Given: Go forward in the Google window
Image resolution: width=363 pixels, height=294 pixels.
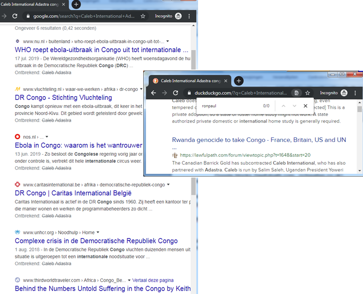Looking at the screenshot, I should point(4,16).
